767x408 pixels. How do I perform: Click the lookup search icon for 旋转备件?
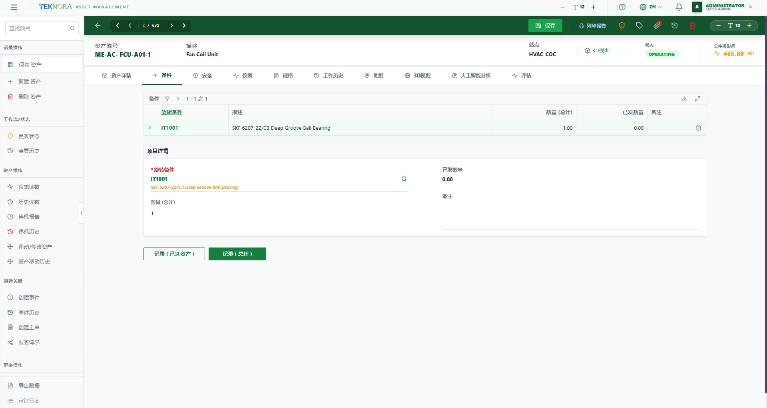404,179
